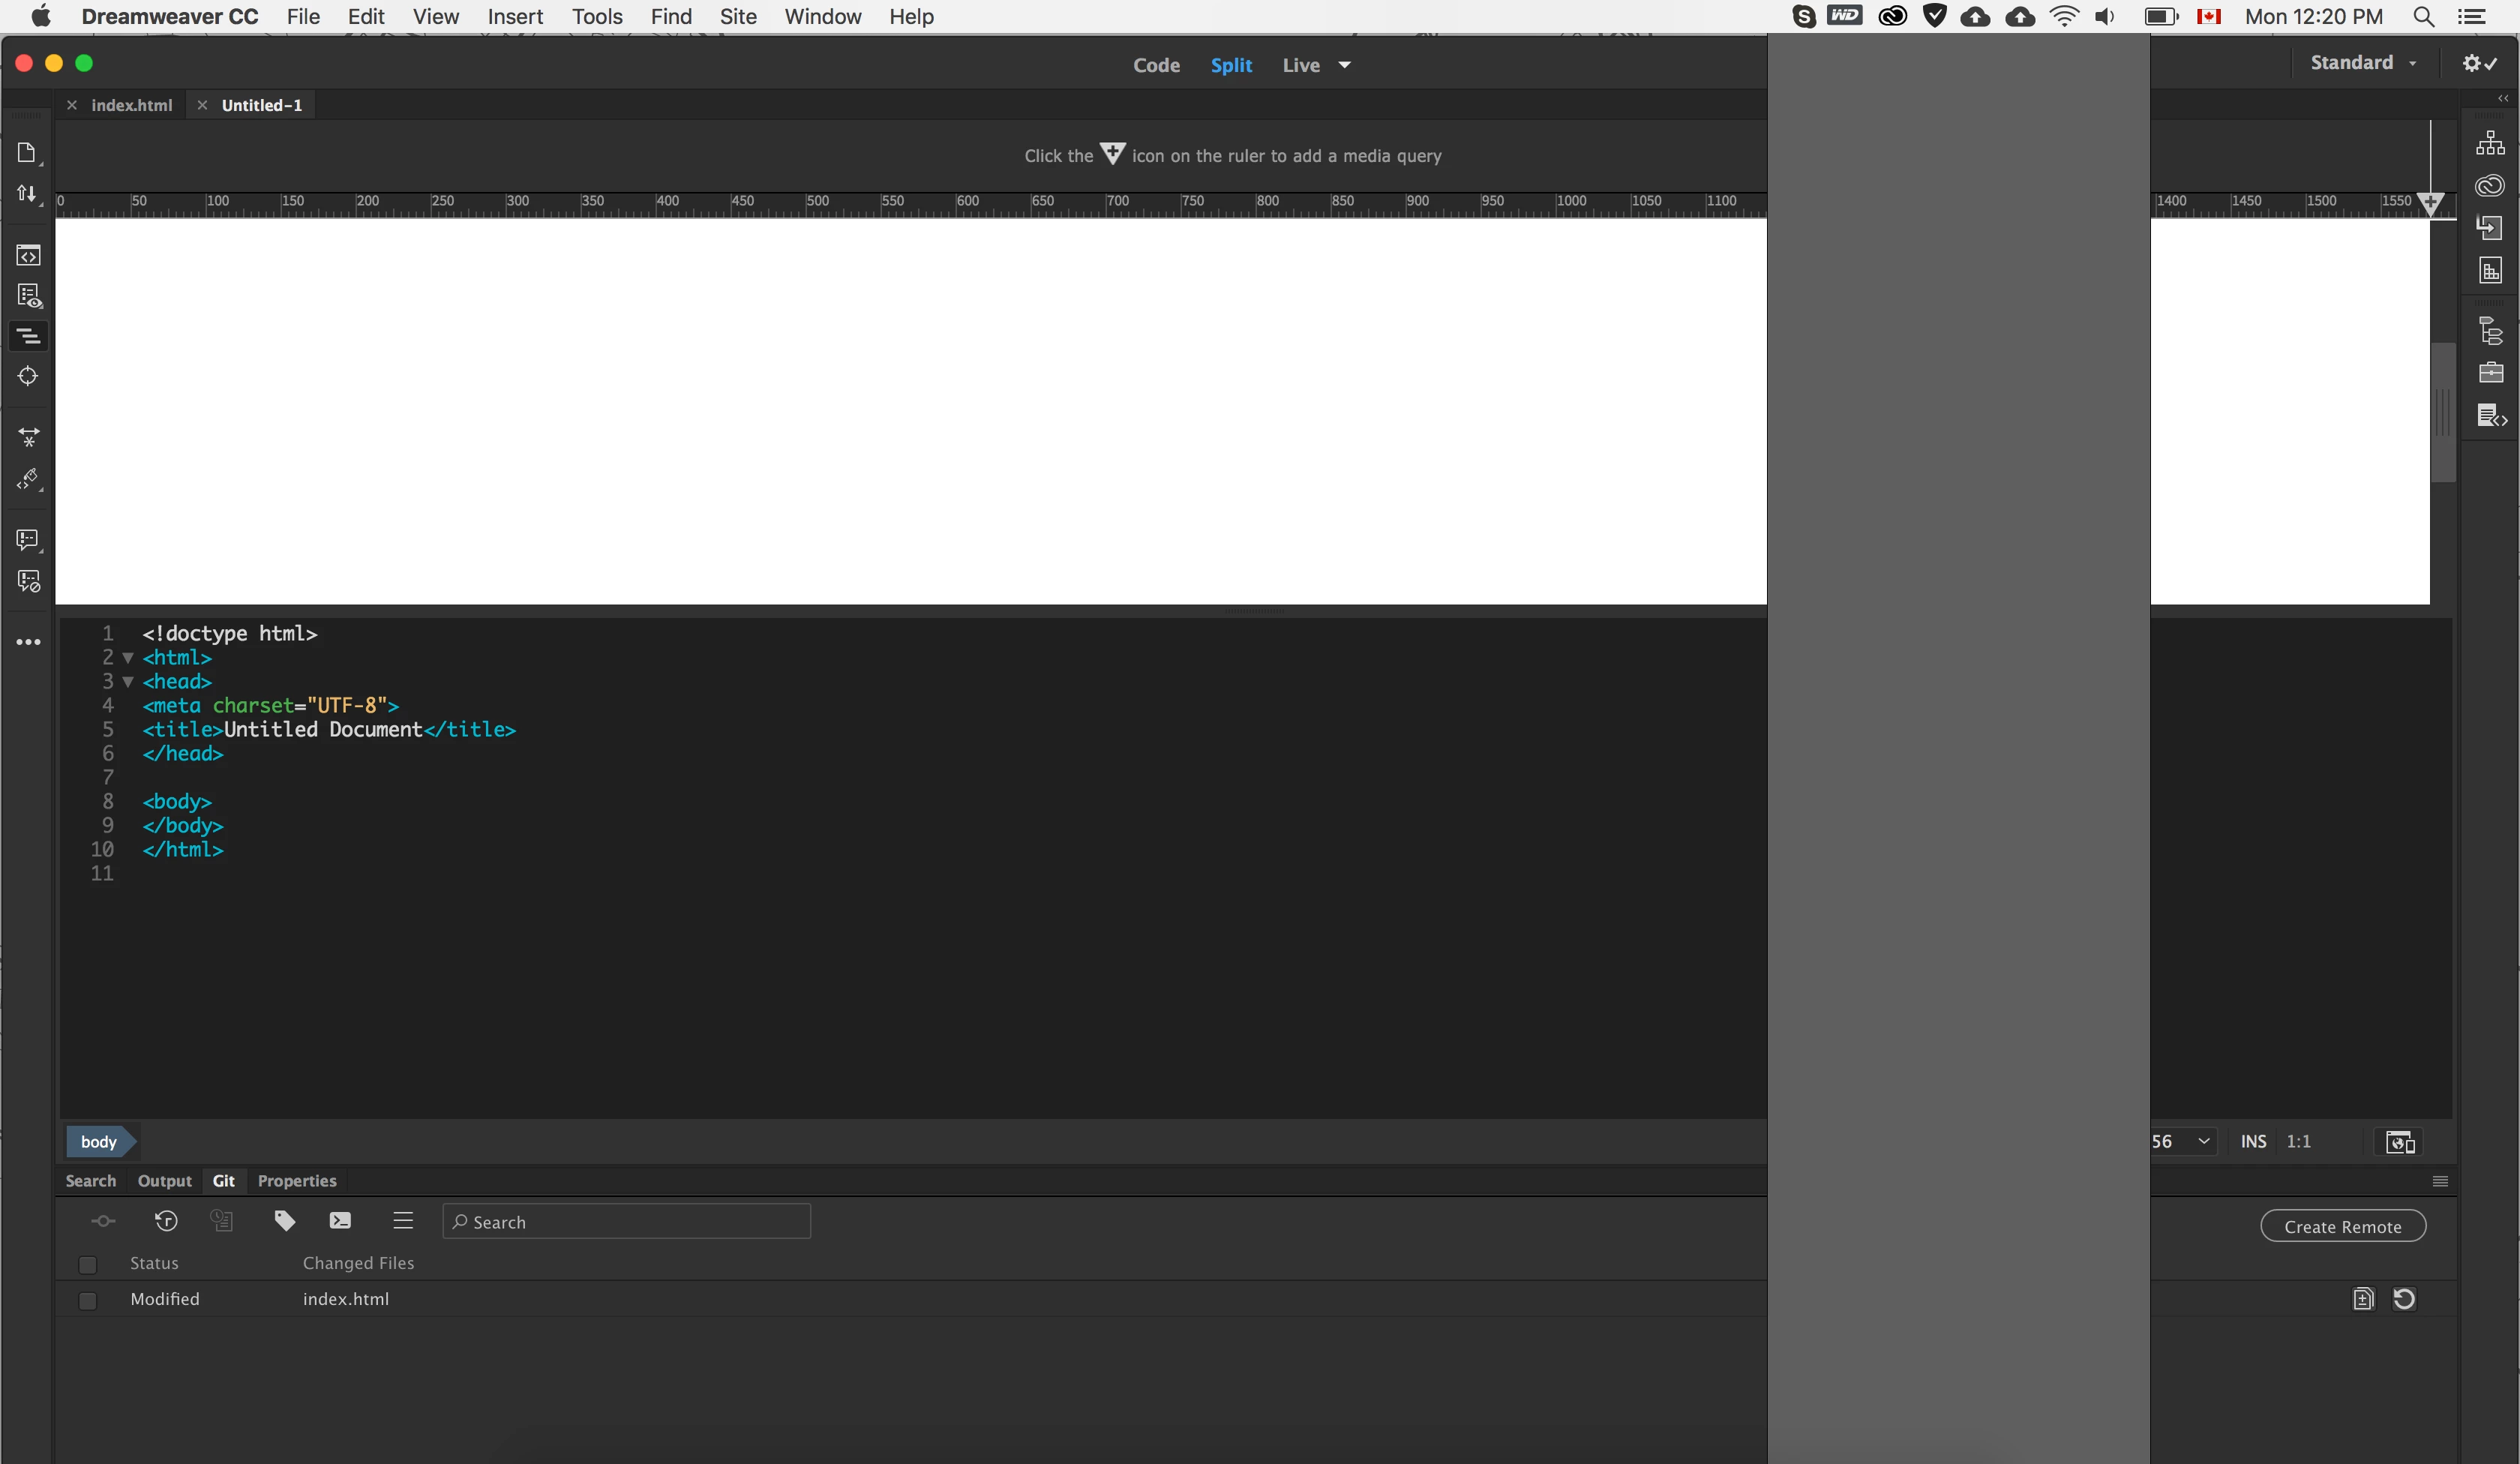Image resolution: width=2520 pixels, height=1464 pixels.
Task: Open the File Management arrows icon
Action: 27,194
